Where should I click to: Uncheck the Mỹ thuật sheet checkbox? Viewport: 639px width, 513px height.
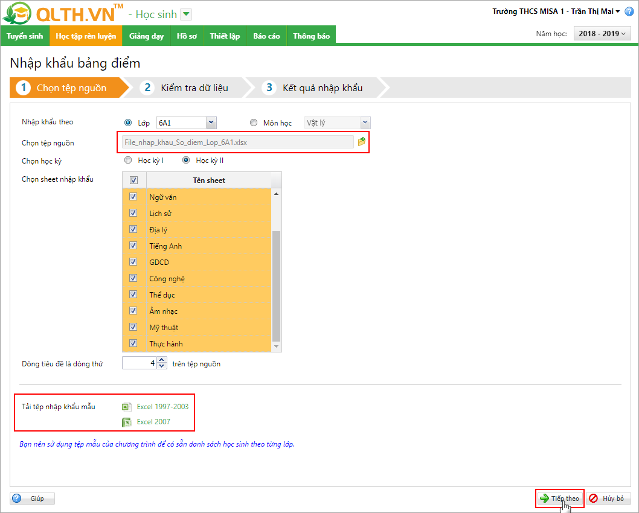pyautogui.click(x=133, y=327)
